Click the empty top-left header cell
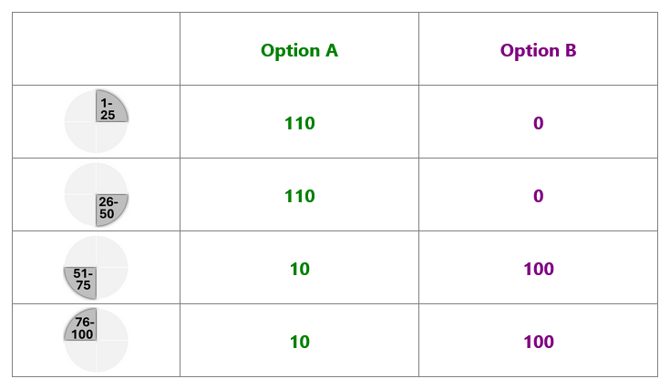Viewport: 670px width, 389px height. [x=96, y=48]
